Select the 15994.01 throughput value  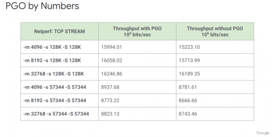112,47
